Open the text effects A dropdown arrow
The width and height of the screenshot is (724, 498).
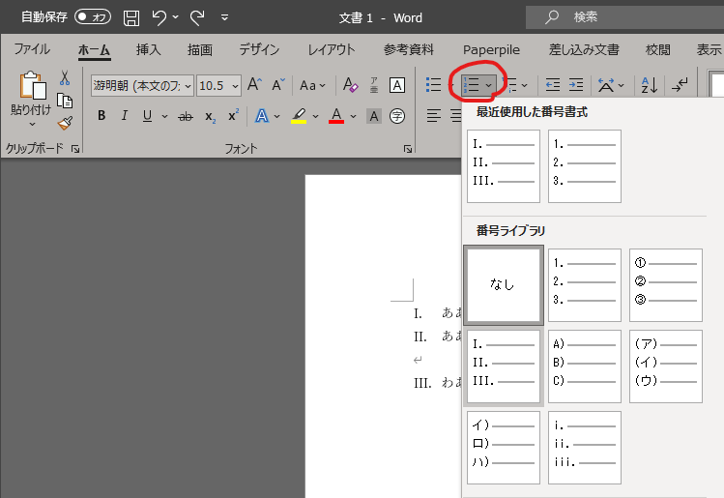coord(277,116)
